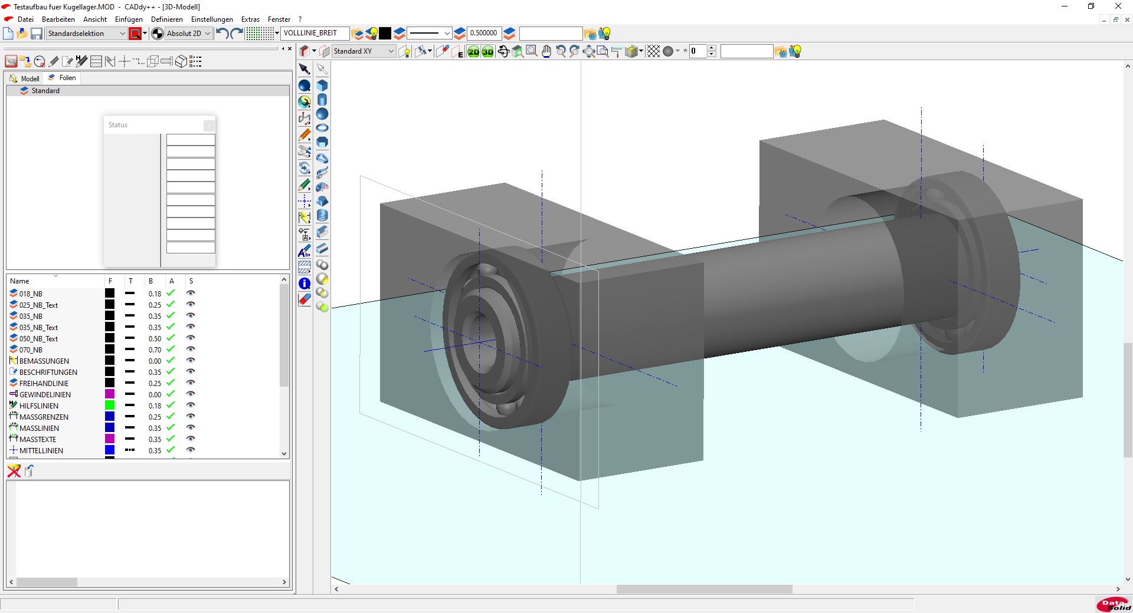Image resolution: width=1133 pixels, height=613 pixels.
Task: Open the Einstellungen menu
Action: point(212,19)
